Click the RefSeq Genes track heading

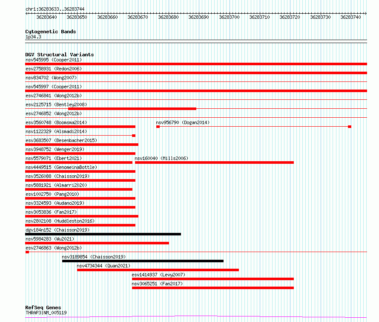click(x=43, y=307)
